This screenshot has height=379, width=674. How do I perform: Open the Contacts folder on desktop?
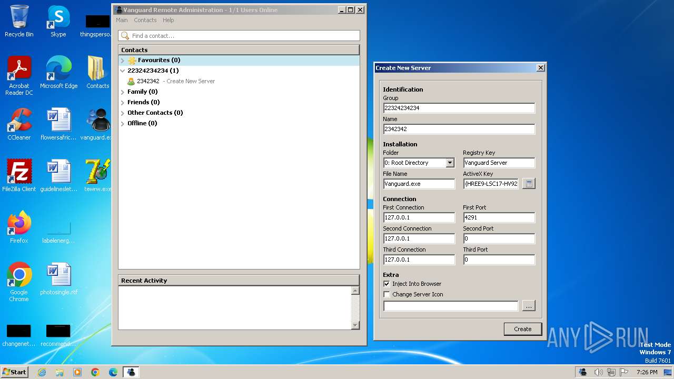98,73
